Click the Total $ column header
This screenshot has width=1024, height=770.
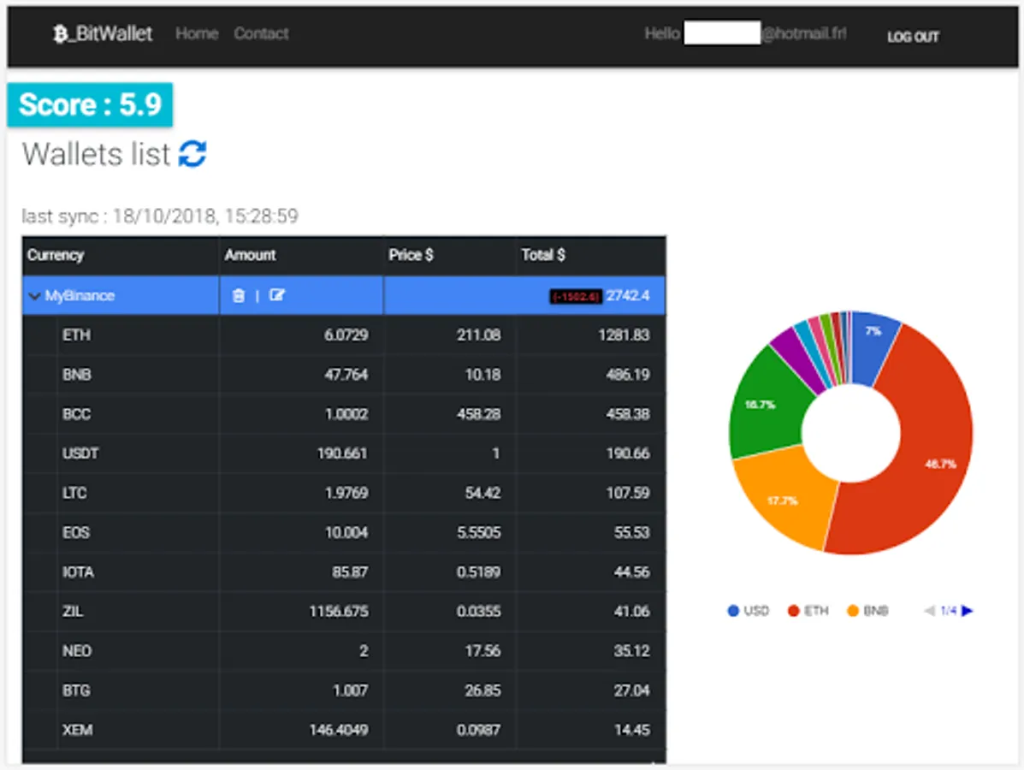[x=542, y=255]
